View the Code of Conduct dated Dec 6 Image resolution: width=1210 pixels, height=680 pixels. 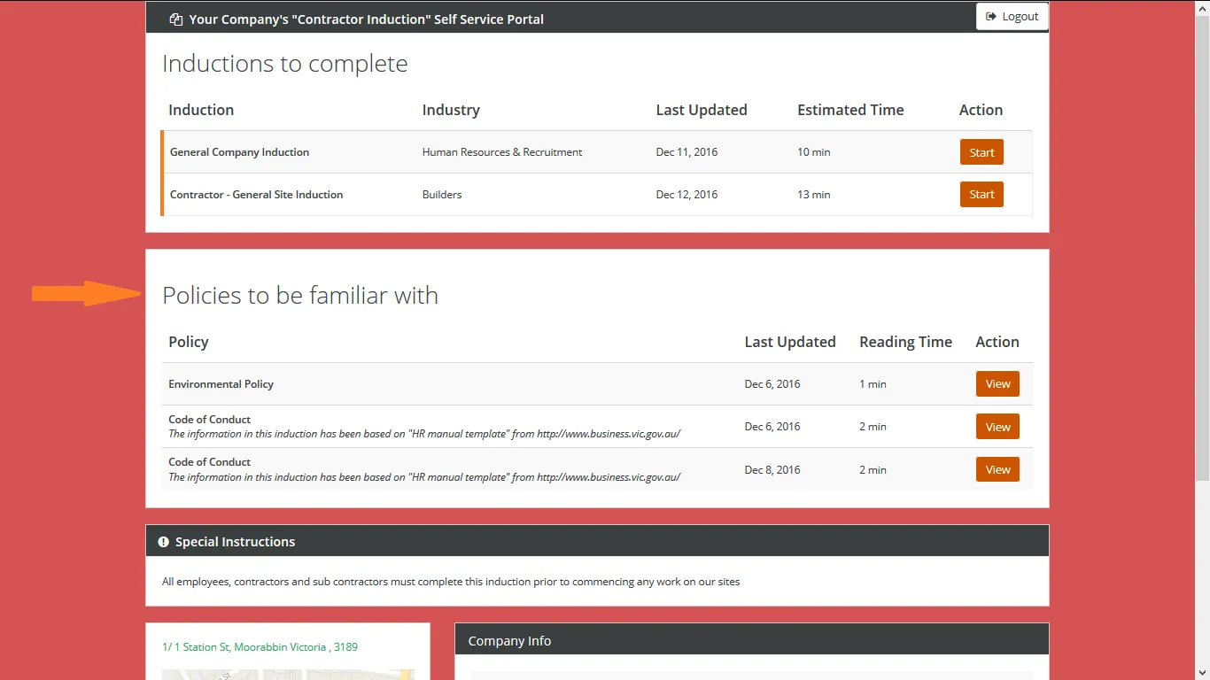(997, 427)
